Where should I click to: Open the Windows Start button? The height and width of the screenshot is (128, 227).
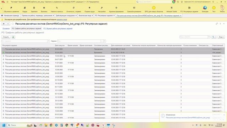click(x=4, y=125)
